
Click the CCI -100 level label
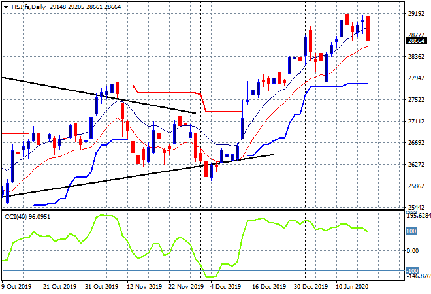412,271
